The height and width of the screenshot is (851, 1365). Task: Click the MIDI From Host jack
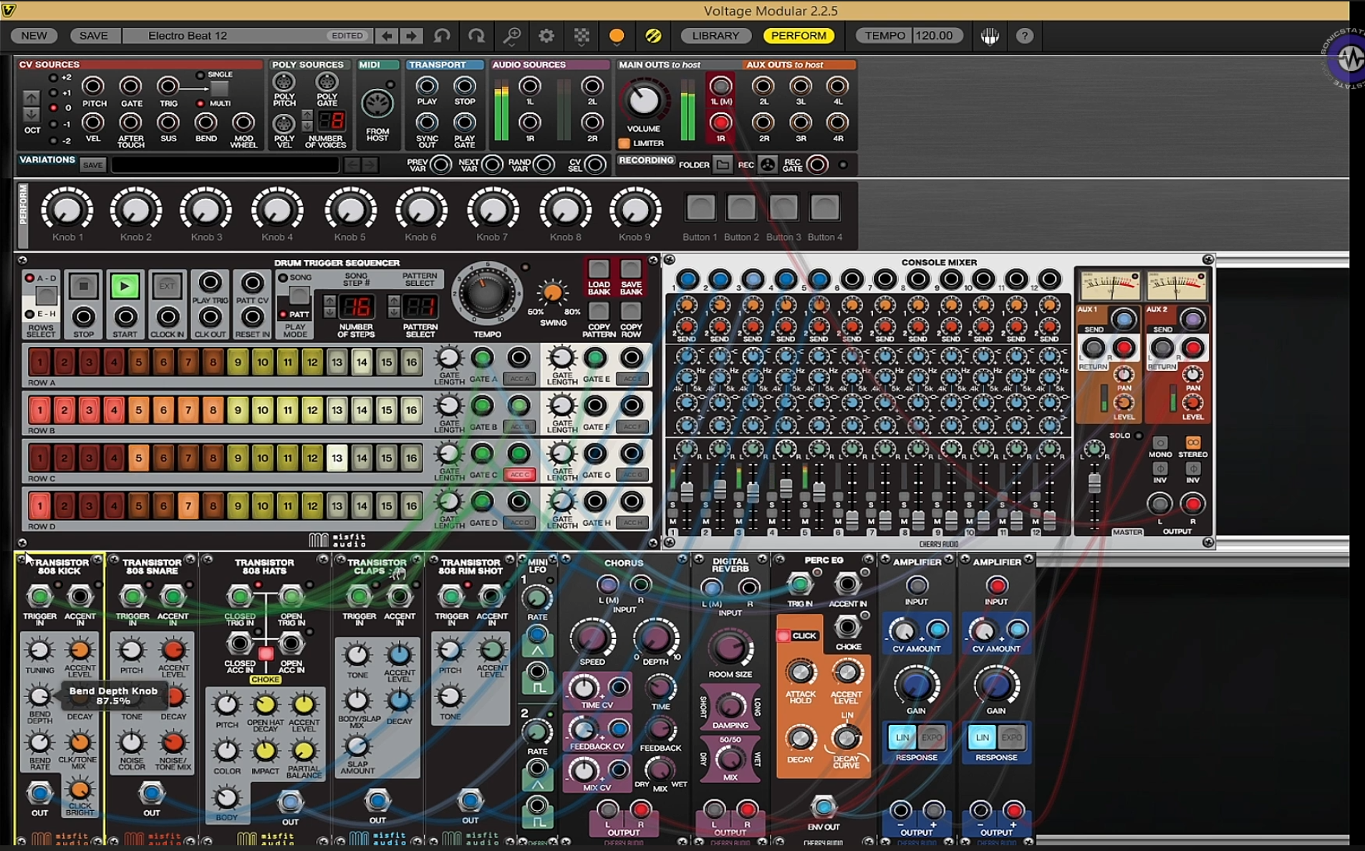tap(377, 105)
